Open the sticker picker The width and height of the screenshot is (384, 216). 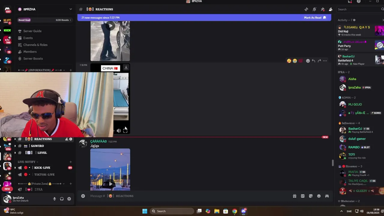point(311,196)
